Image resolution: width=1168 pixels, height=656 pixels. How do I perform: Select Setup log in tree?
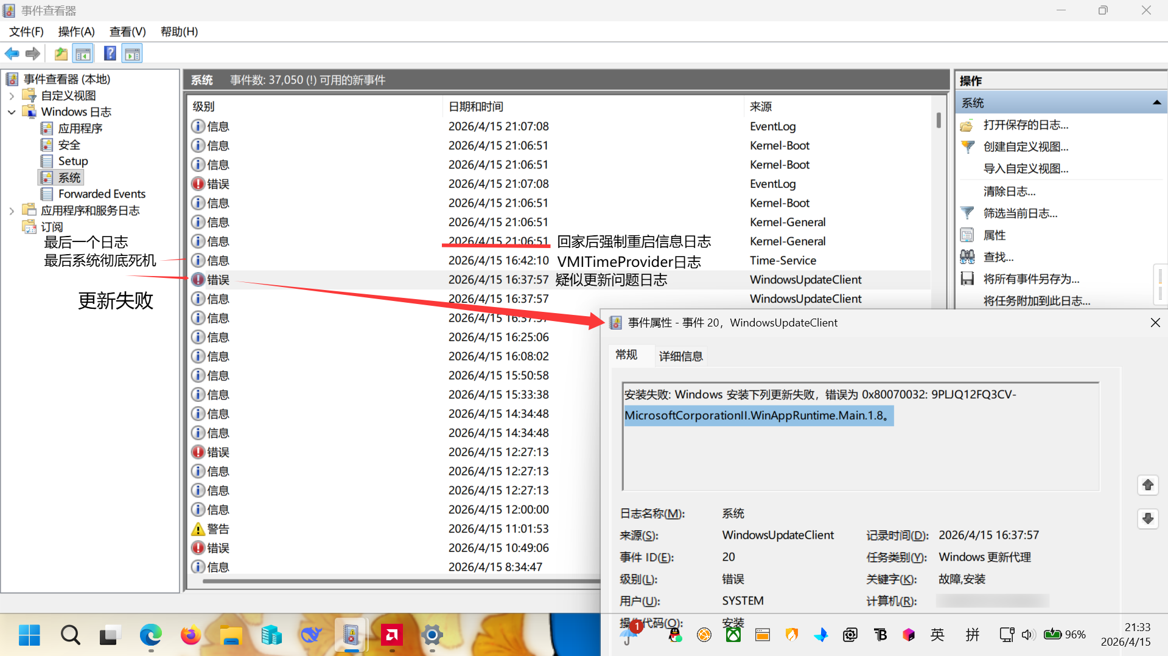[x=73, y=161]
